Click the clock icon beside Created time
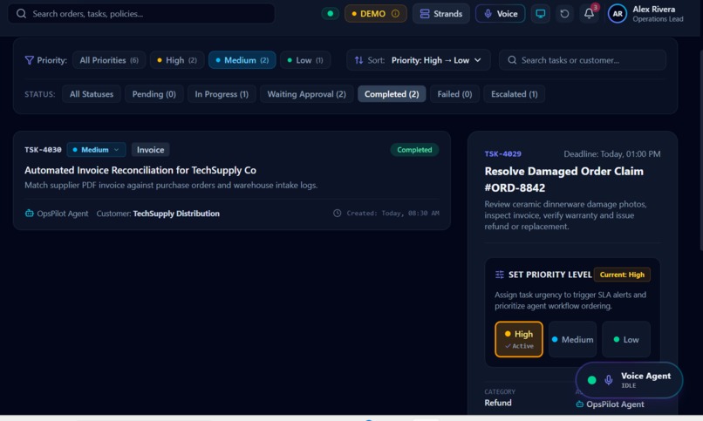Screen dimensions: 703x421 pos(338,214)
